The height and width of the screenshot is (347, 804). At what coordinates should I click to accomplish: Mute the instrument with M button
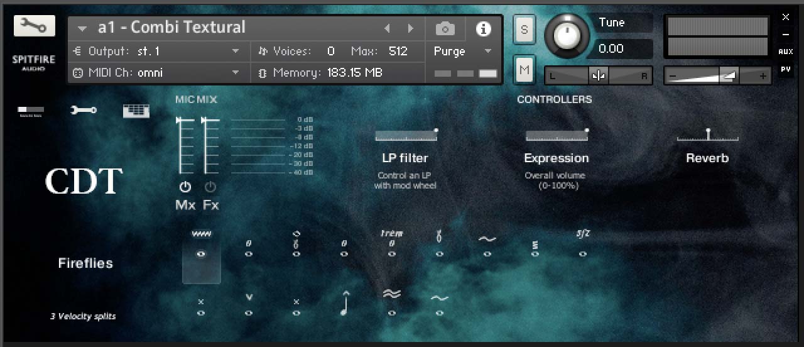(524, 70)
